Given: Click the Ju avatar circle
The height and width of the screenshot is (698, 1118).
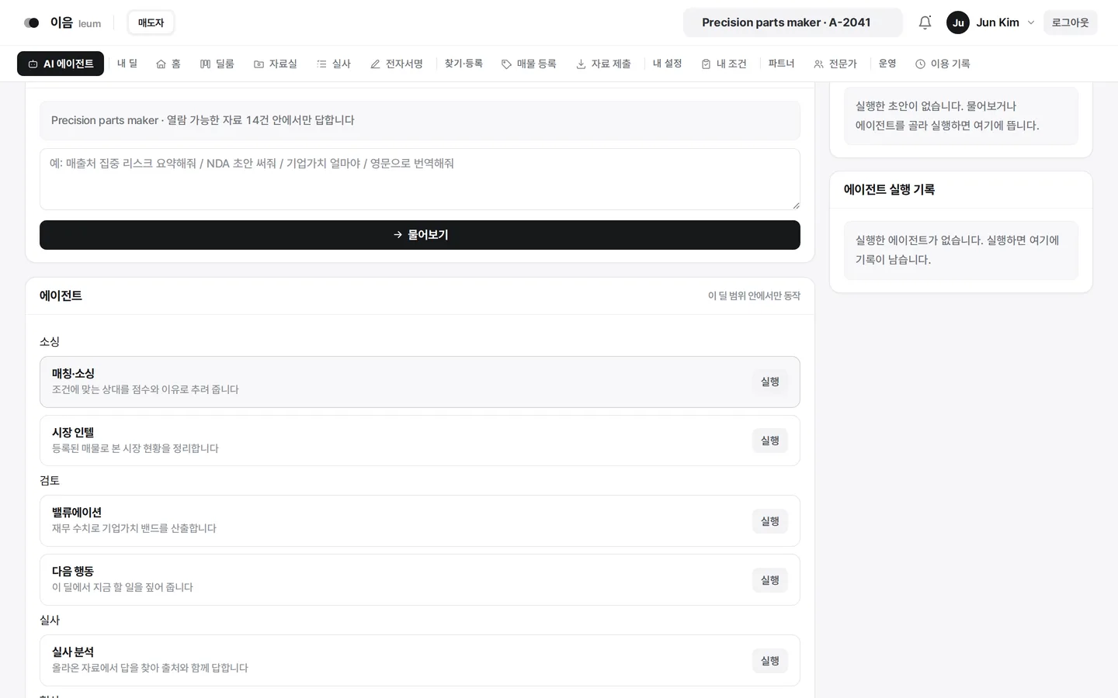Looking at the screenshot, I should coord(958,22).
